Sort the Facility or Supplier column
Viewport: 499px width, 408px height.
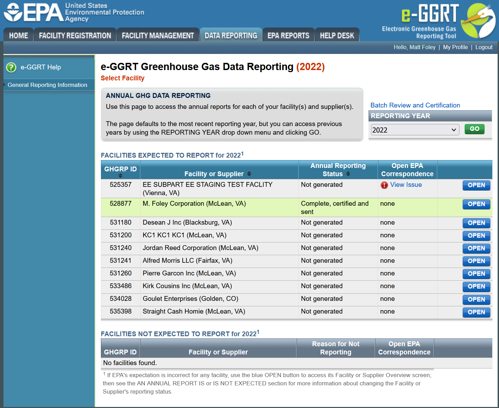(x=249, y=174)
